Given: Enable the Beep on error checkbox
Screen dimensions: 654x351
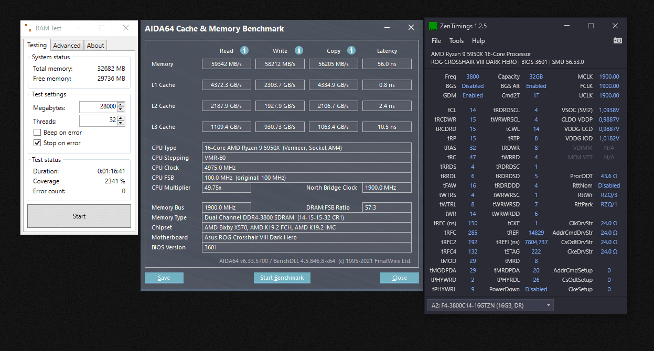Looking at the screenshot, I should tap(37, 133).
